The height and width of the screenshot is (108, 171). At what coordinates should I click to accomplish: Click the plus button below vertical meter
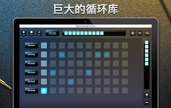(x=147, y=95)
